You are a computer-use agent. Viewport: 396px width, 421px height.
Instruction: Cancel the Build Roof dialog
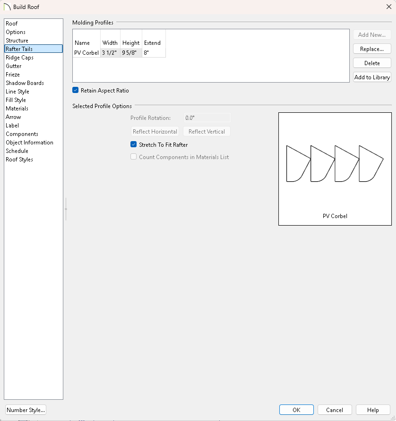click(x=335, y=410)
